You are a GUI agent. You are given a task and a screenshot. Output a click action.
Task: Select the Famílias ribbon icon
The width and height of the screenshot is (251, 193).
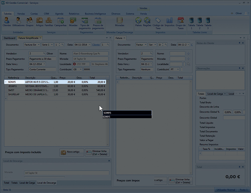pos(49,22)
